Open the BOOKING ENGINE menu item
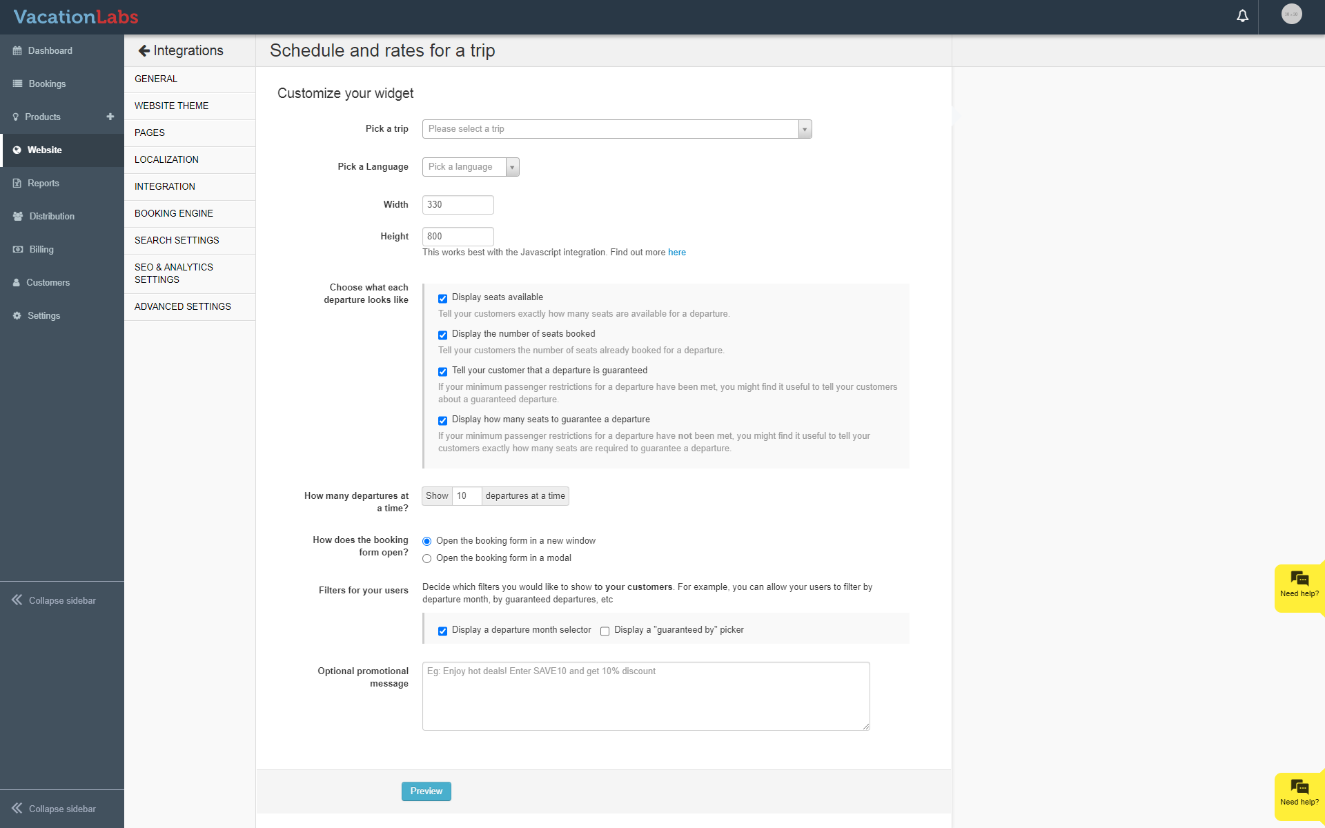The image size is (1325, 828). (x=174, y=214)
